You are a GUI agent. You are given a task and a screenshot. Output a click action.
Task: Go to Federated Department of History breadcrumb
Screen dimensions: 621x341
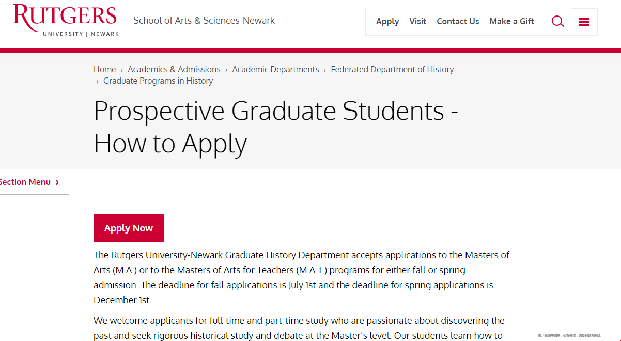(392, 69)
